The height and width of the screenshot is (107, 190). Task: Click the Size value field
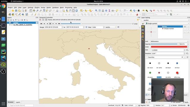pos(168,50)
